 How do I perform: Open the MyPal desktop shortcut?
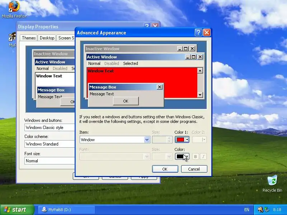pyautogui.click(x=13, y=40)
